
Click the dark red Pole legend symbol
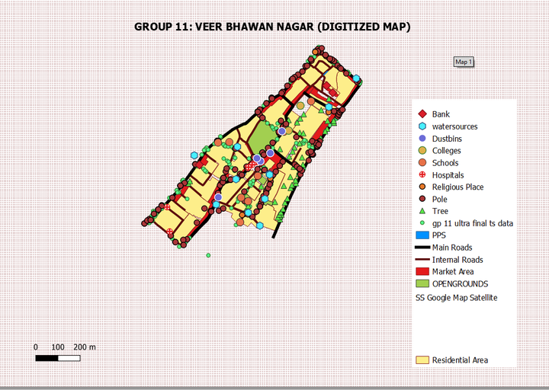pyautogui.click(x=422, y=199)
